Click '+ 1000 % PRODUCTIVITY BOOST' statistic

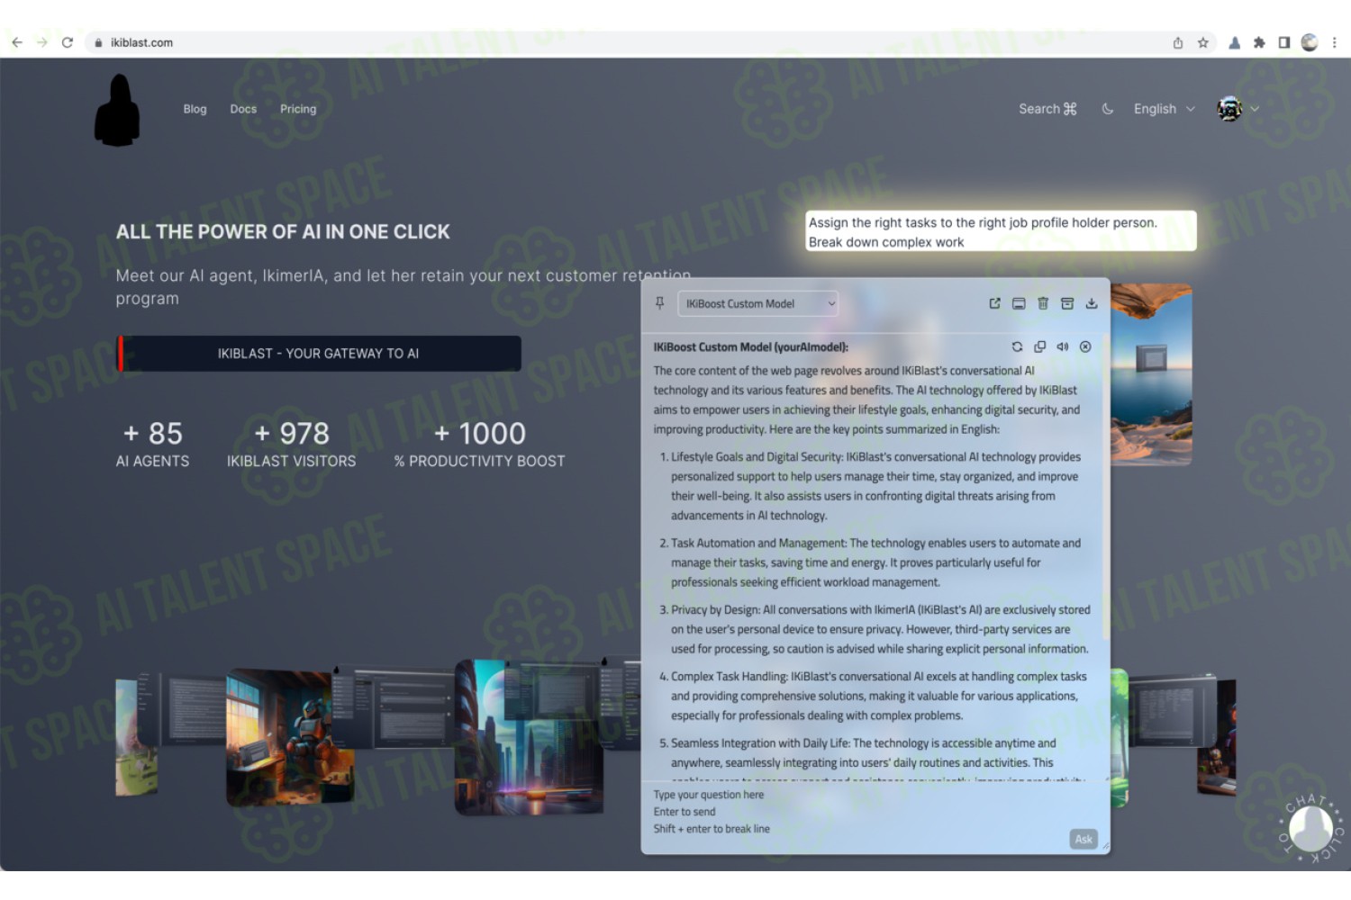pos(480,445)
